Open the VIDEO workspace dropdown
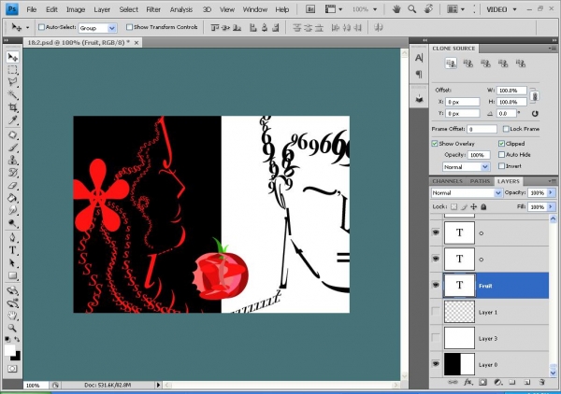This screenshot has width=561, height=394. click(x=501, y=9)
